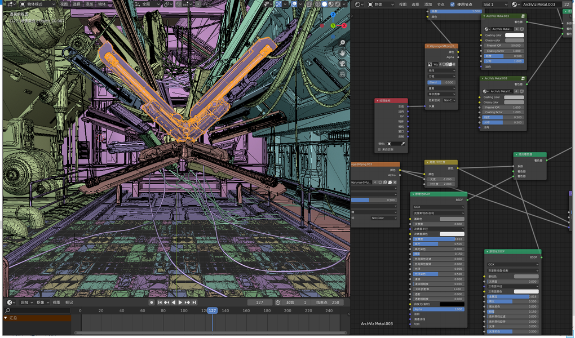
Task: Open the timeline editor type menu
Action: pos(11,303)
